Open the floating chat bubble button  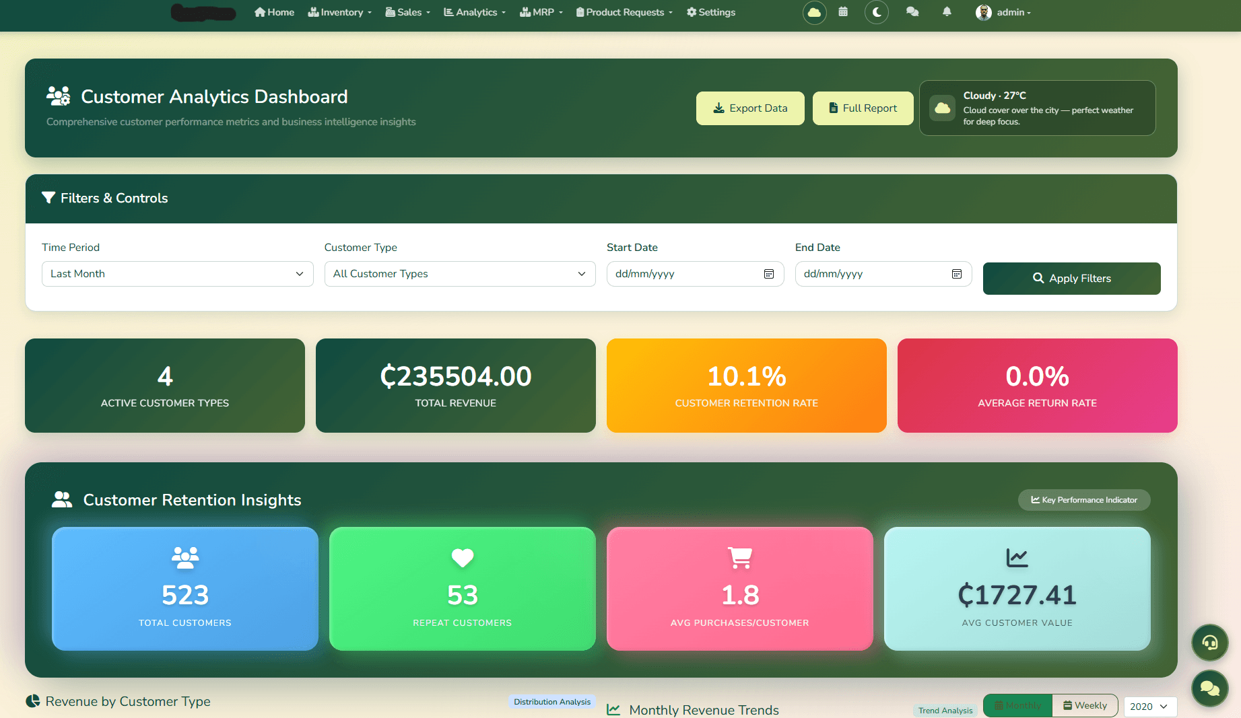[1210, 688]
